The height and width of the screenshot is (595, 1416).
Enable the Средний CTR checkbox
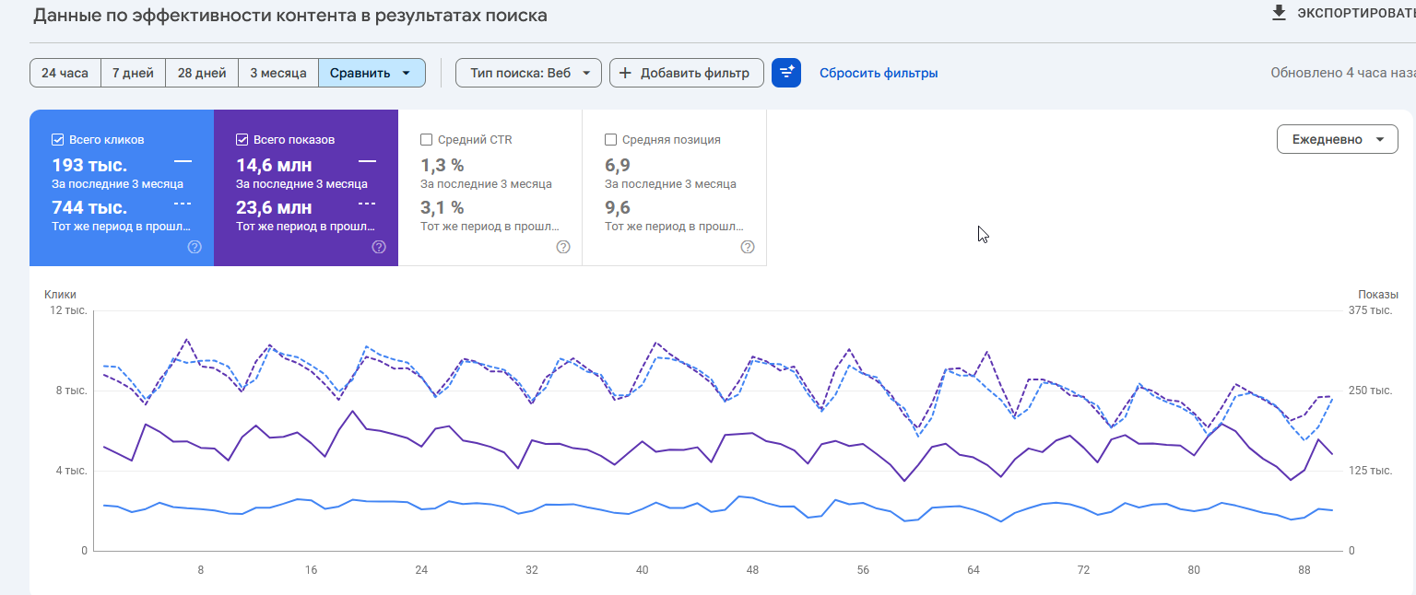426,140
